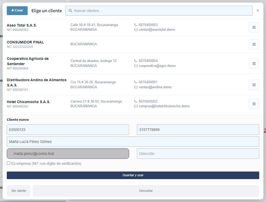Screen dimensions: 266x202
Task: Click email icon beside ventas@aseototal.demo
Action: 136,30
